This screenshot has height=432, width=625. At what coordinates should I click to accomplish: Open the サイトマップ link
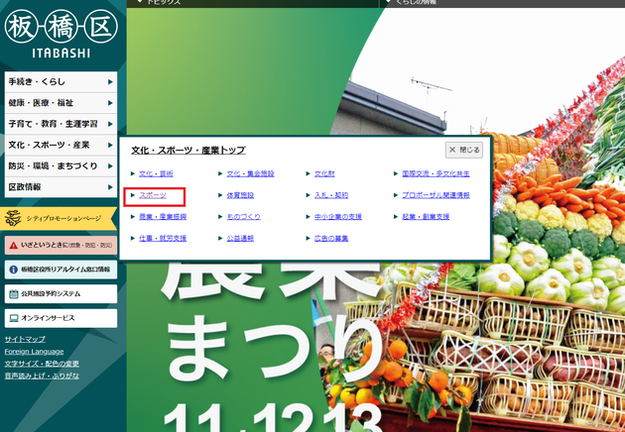tap(25, 339)
